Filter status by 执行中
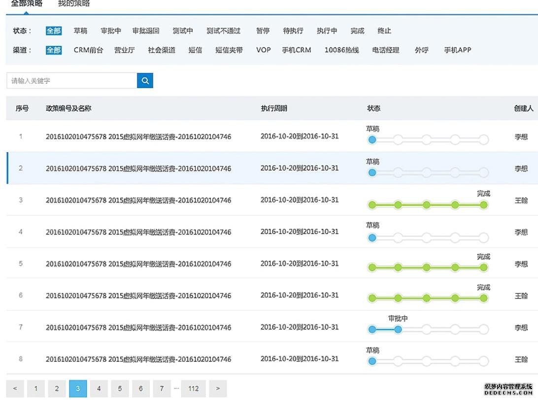The height and width of the screenshot is (400, 538). coord(327,31)
